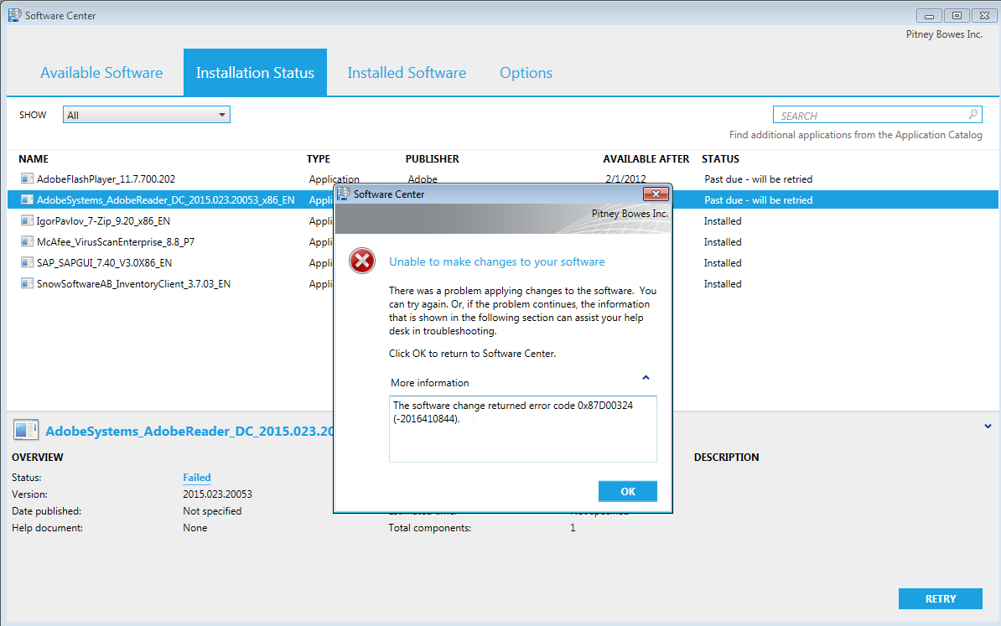Viewport: 1001px width, 626px height.
Task: Click version value 2015.023.20053
Action: 217,494
